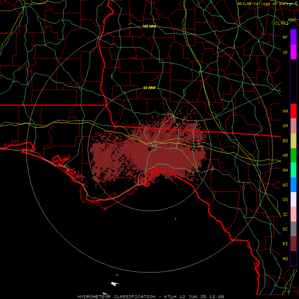Viewport: 299px width, 299px height.
Task: Click the GC gray legend swatch
Action: (293, 229)
